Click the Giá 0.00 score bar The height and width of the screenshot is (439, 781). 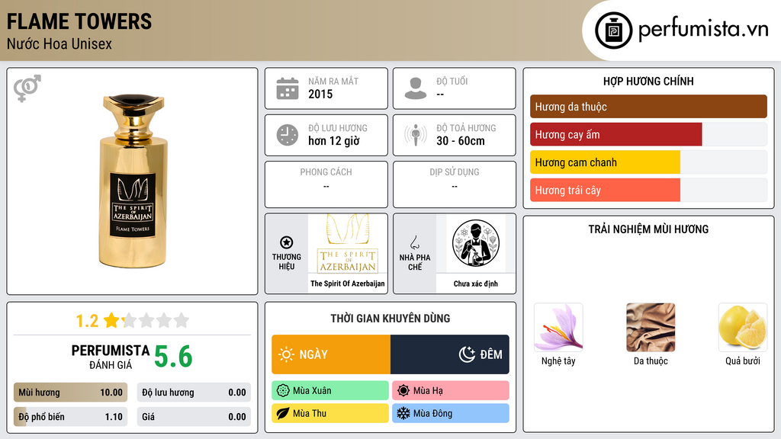coord(194,417)
